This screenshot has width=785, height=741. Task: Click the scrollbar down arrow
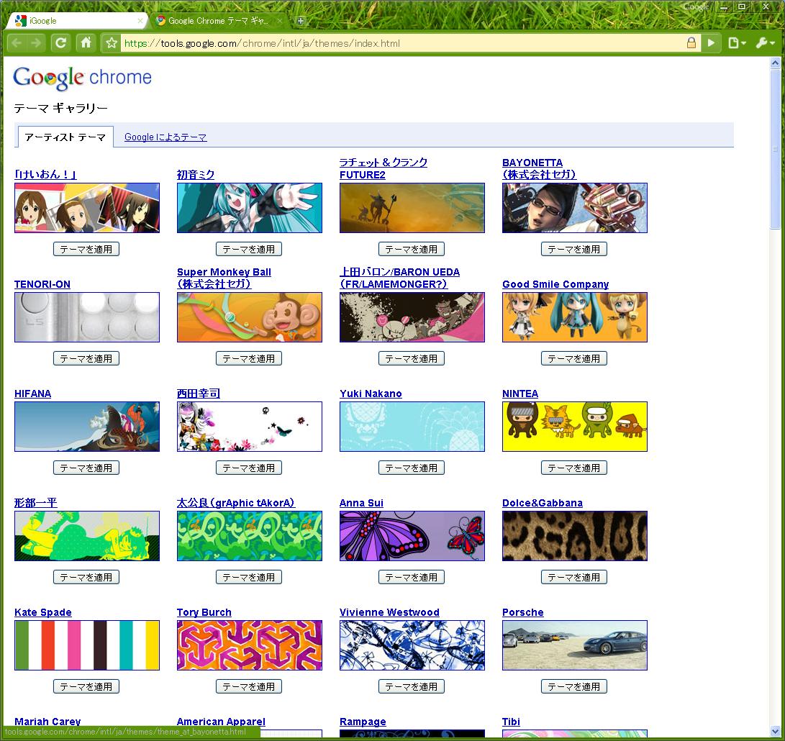click(x=775, y=730)
